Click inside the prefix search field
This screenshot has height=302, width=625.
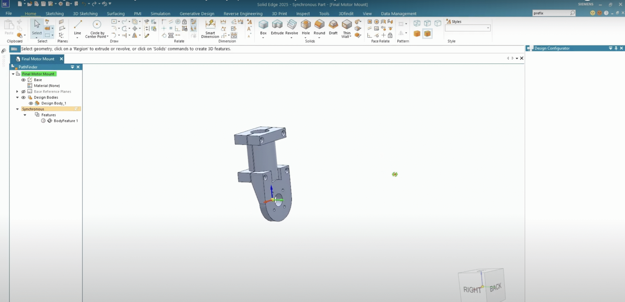click(552, 13)
